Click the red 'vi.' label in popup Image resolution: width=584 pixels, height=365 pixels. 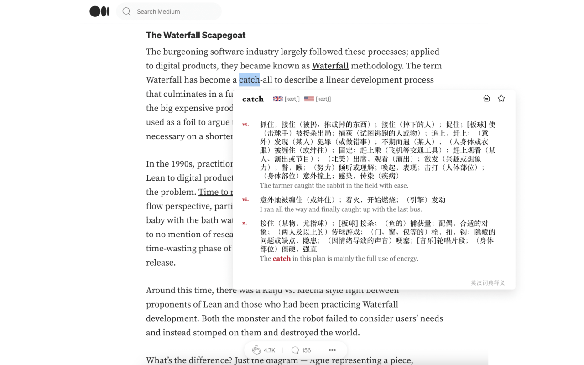click(245, 199)
